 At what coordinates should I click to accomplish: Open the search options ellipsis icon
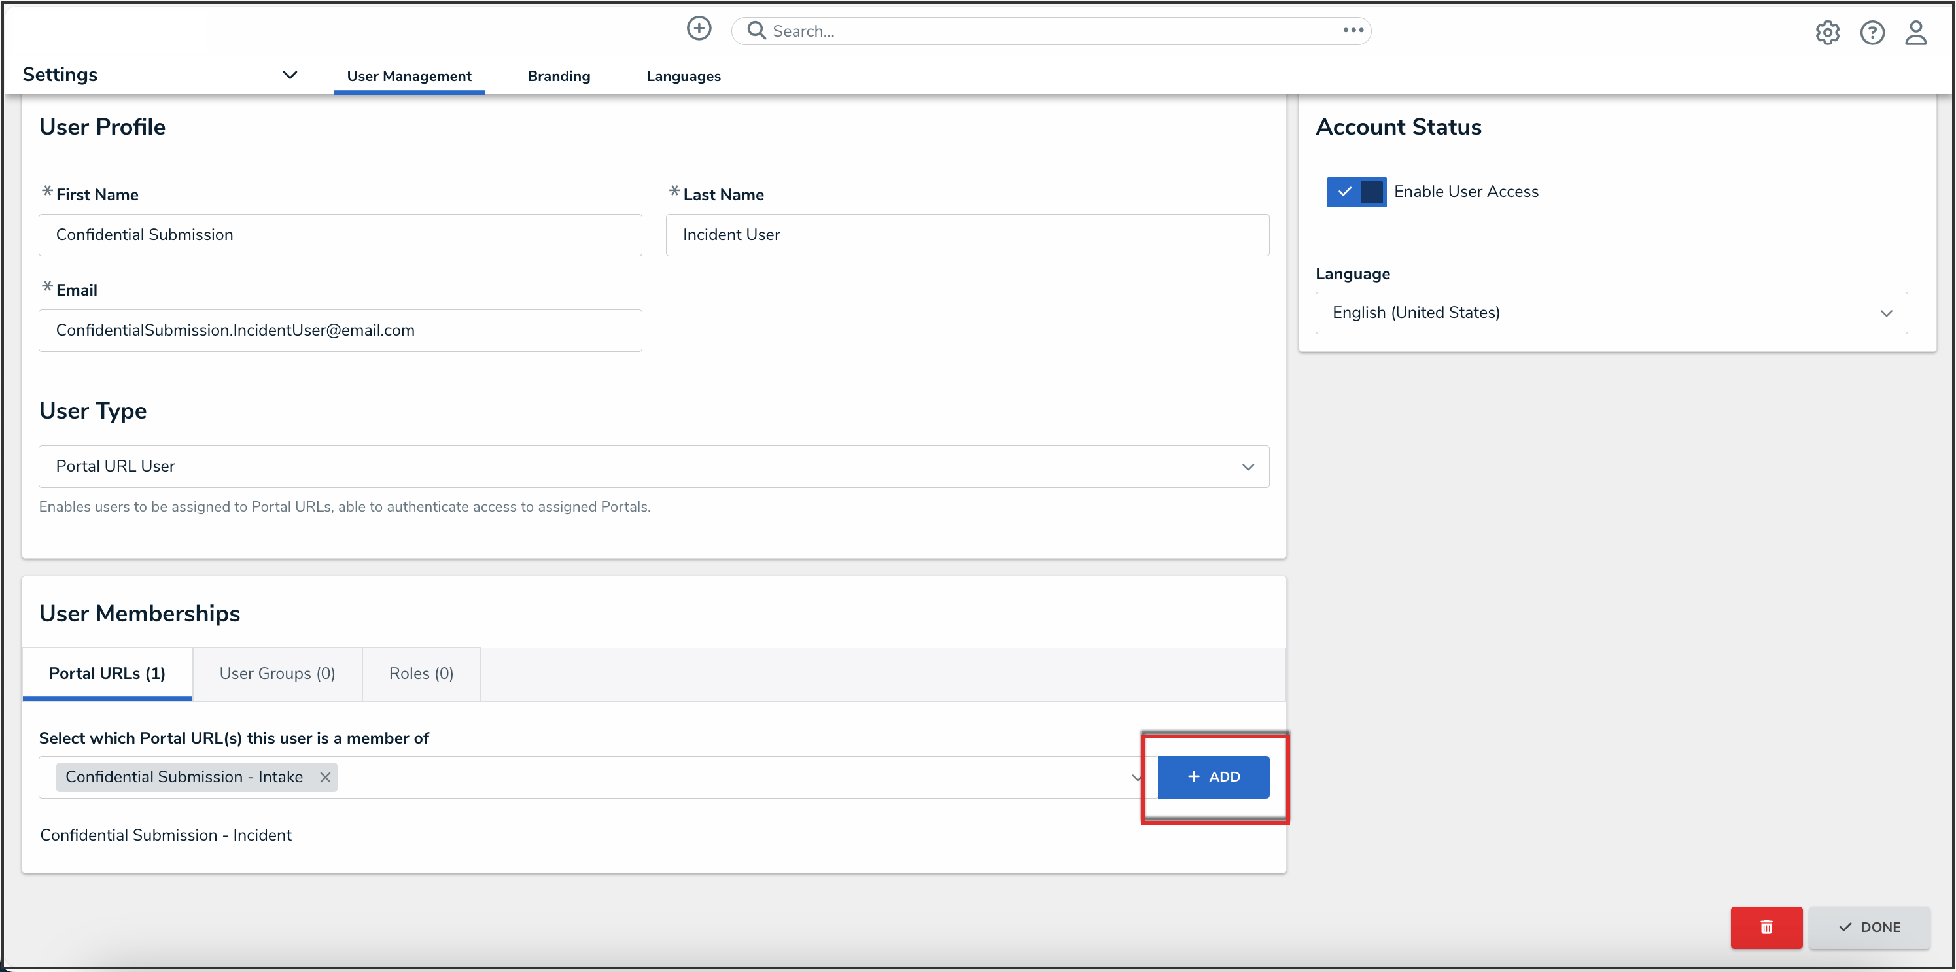(1353, 30)
